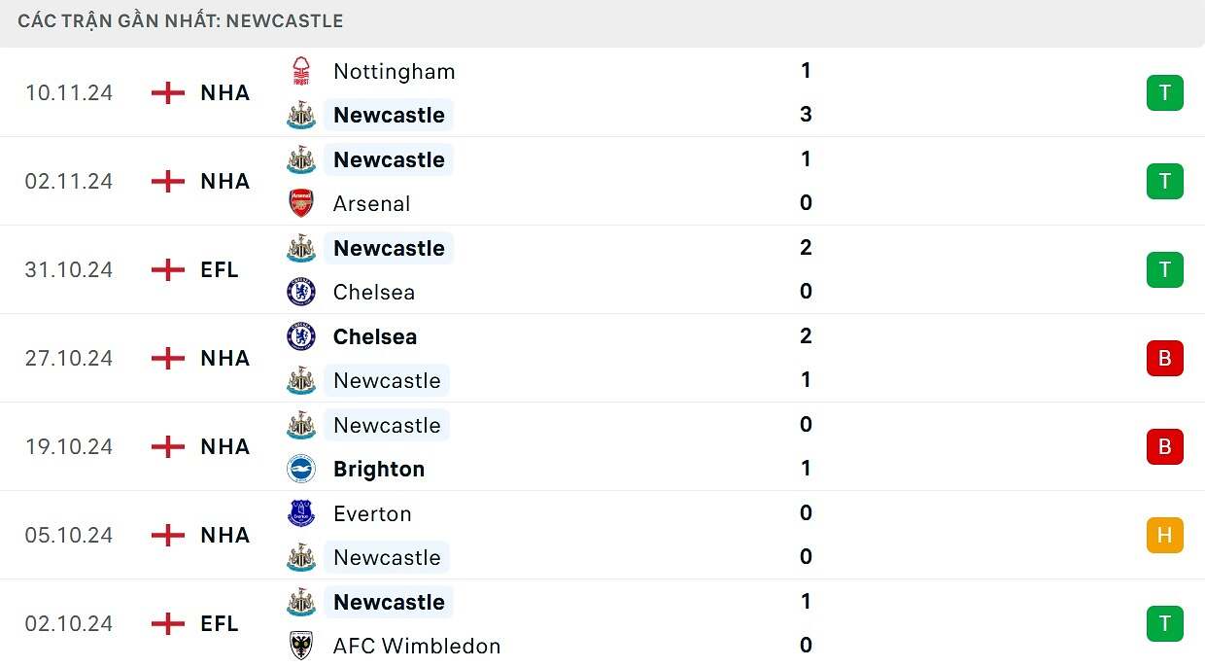Select the Newcastle magpie badge next to Arsenal match

pyautogui.click(x=301, y=159)
